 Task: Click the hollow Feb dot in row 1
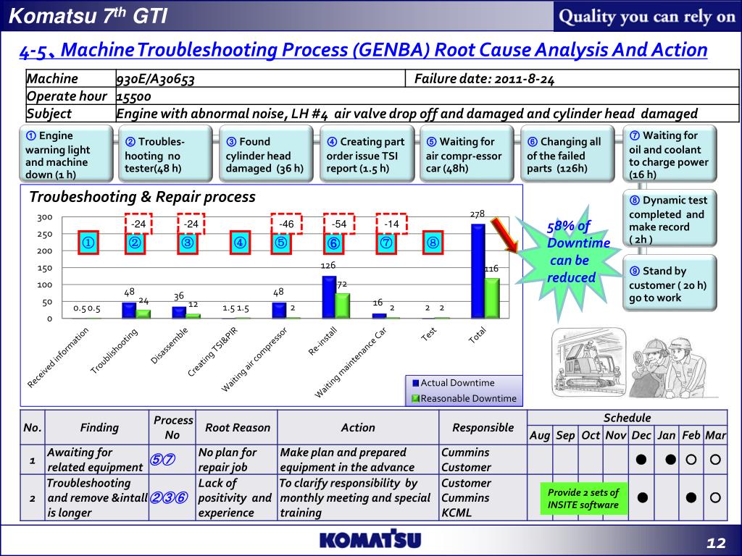[691, 459]
